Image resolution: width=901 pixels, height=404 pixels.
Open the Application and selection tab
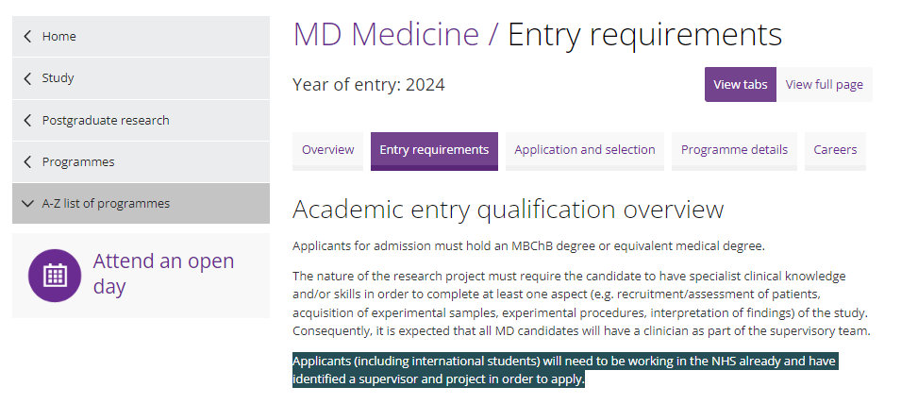(x=584, y=151)
